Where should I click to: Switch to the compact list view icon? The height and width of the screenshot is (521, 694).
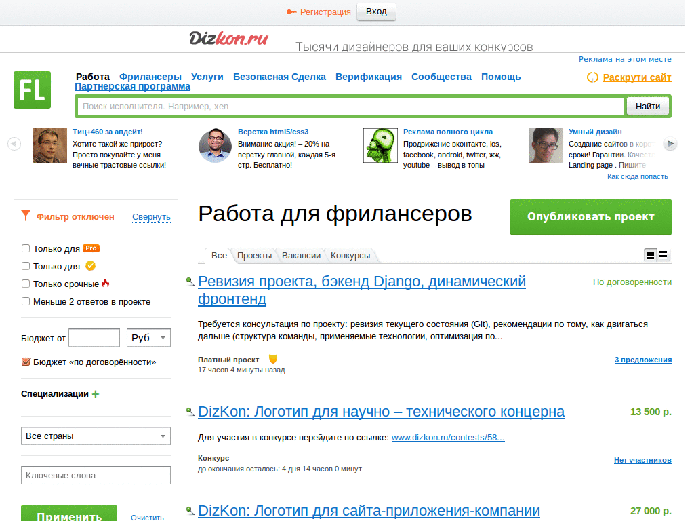[x=663, y=255]
